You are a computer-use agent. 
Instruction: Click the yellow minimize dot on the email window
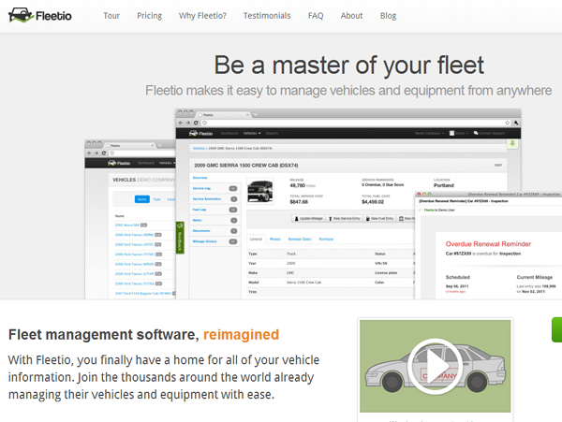tap(424, 195)
